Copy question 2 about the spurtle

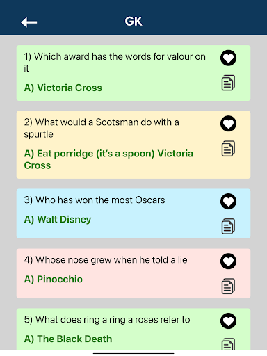228,149
